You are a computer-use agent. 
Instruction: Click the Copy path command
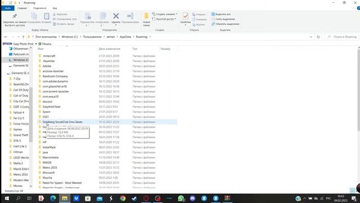[x=65, y=19]
